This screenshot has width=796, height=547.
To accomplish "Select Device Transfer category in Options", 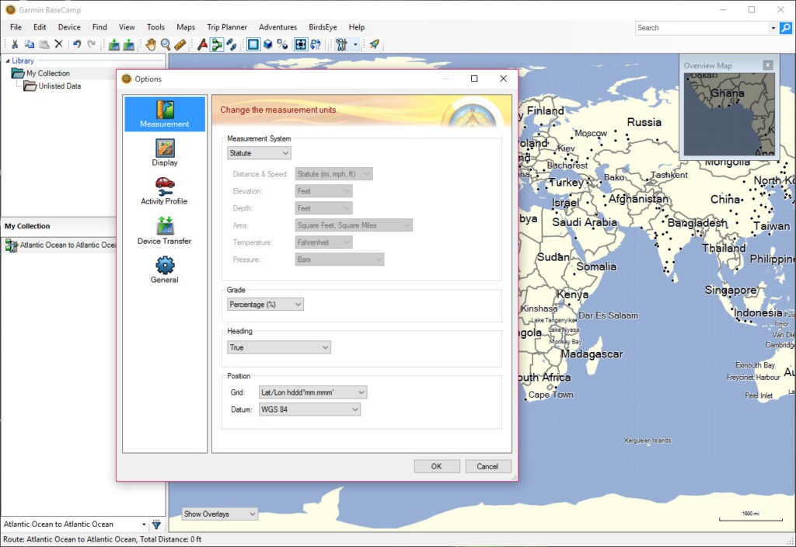I will click(165, 230).
